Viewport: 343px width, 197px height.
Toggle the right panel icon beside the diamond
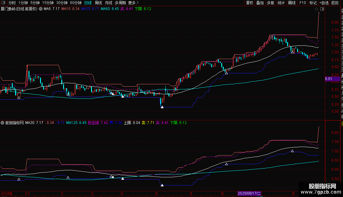(322, 9)
